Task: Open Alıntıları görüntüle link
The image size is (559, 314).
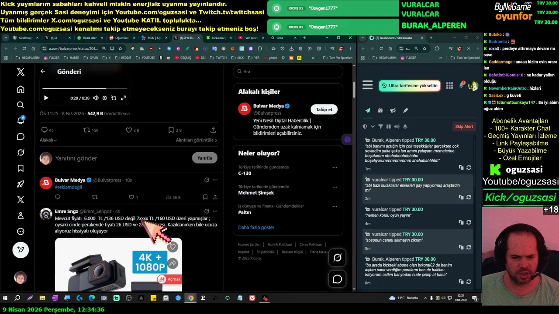Action: coord(196,140)
